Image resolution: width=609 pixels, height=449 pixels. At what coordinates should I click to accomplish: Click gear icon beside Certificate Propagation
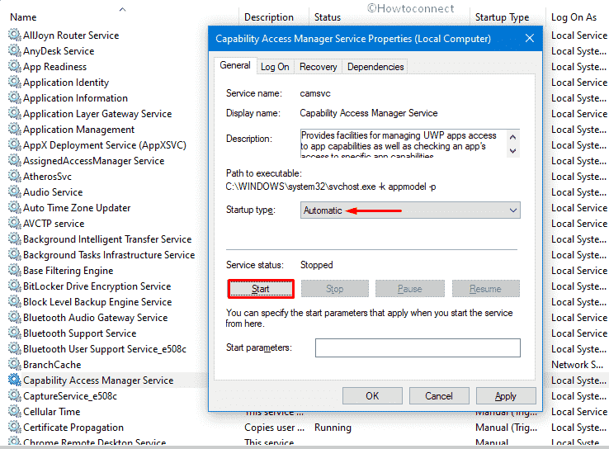tap(15, 427)
